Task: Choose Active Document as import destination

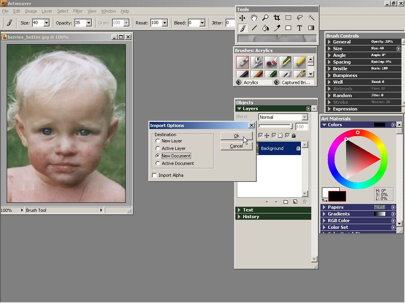Action: coord(158,163)
